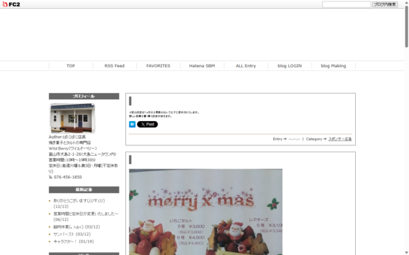Open the blog LOGIN menu item
Viewport: 409px width, 255px height.
coord(290,66)
